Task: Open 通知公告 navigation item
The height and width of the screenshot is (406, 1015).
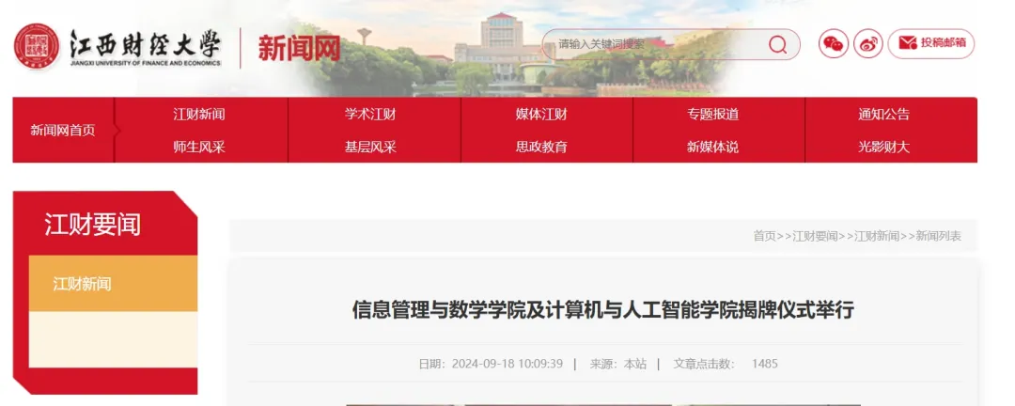Action: pyautogui.click(x=883, y=115)
